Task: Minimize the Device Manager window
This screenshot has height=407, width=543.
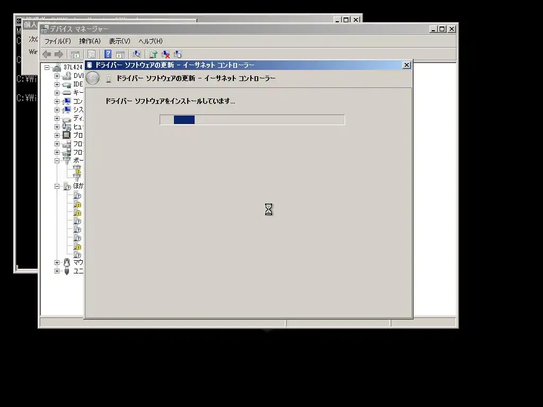Action: [434, 29]
